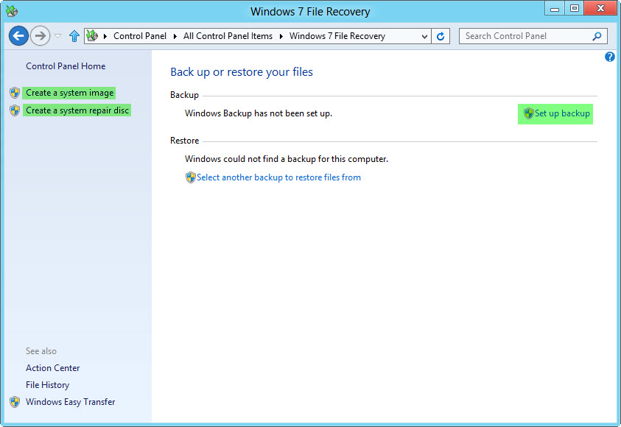Click shield icon beside Windows Easy Transfer
The height and width of the screenshot is (427, 621).
[15, 402]
